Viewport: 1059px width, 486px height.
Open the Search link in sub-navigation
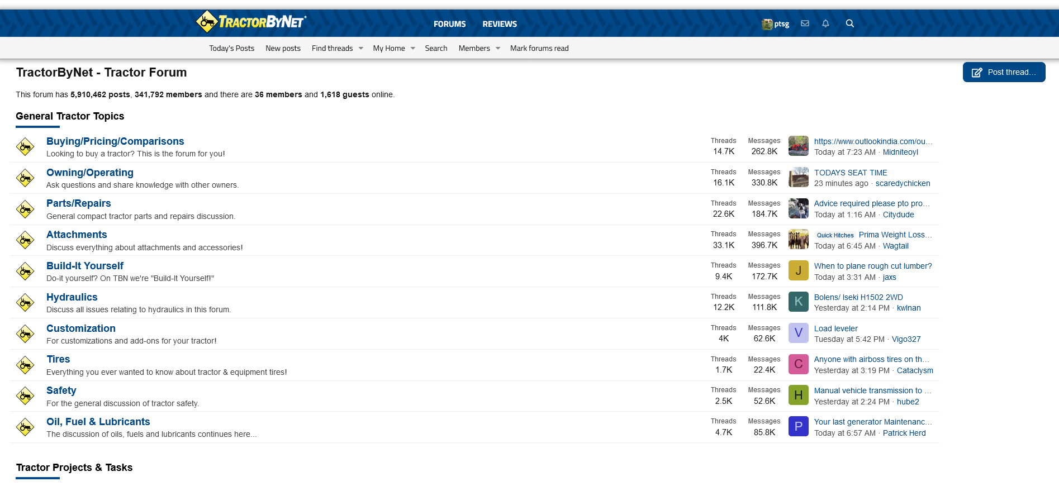pyautogui.click(x=436, y=49)
